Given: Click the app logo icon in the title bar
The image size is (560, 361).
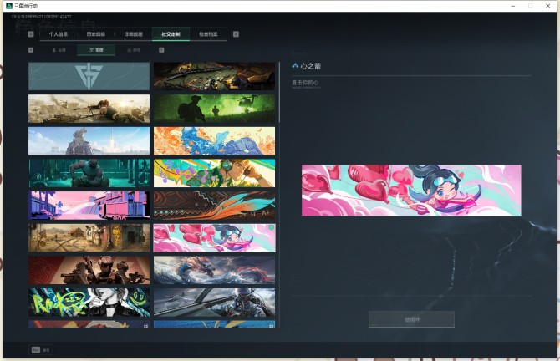Looking at the screenshot, I should (9, 6).
